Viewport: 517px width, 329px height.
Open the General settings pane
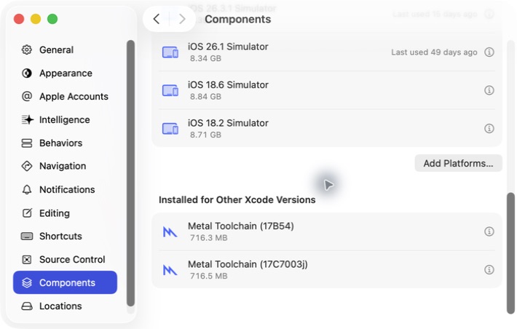(x=65, y=49)
